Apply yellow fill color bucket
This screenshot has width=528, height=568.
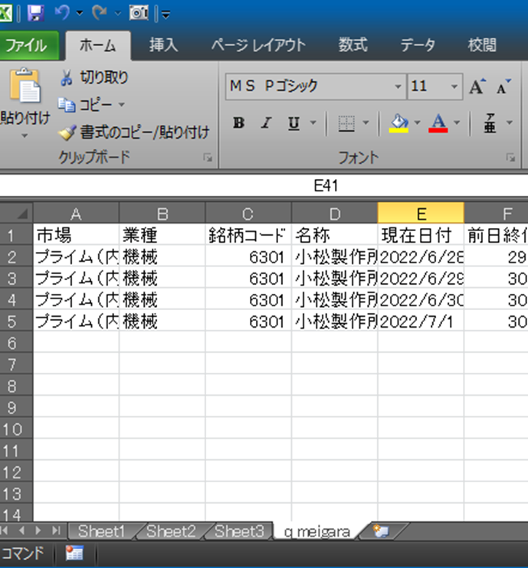pyautogui.click(x=399, y=123)
